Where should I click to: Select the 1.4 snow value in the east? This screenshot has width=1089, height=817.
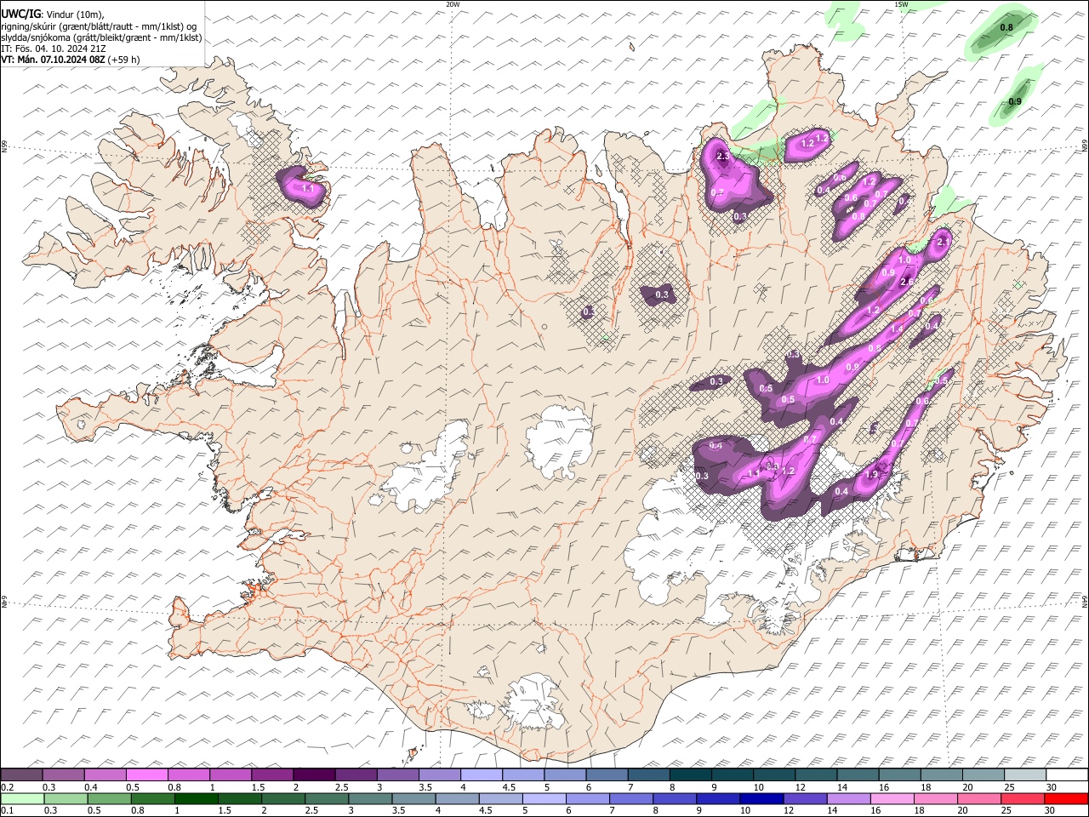pos(897,329)
